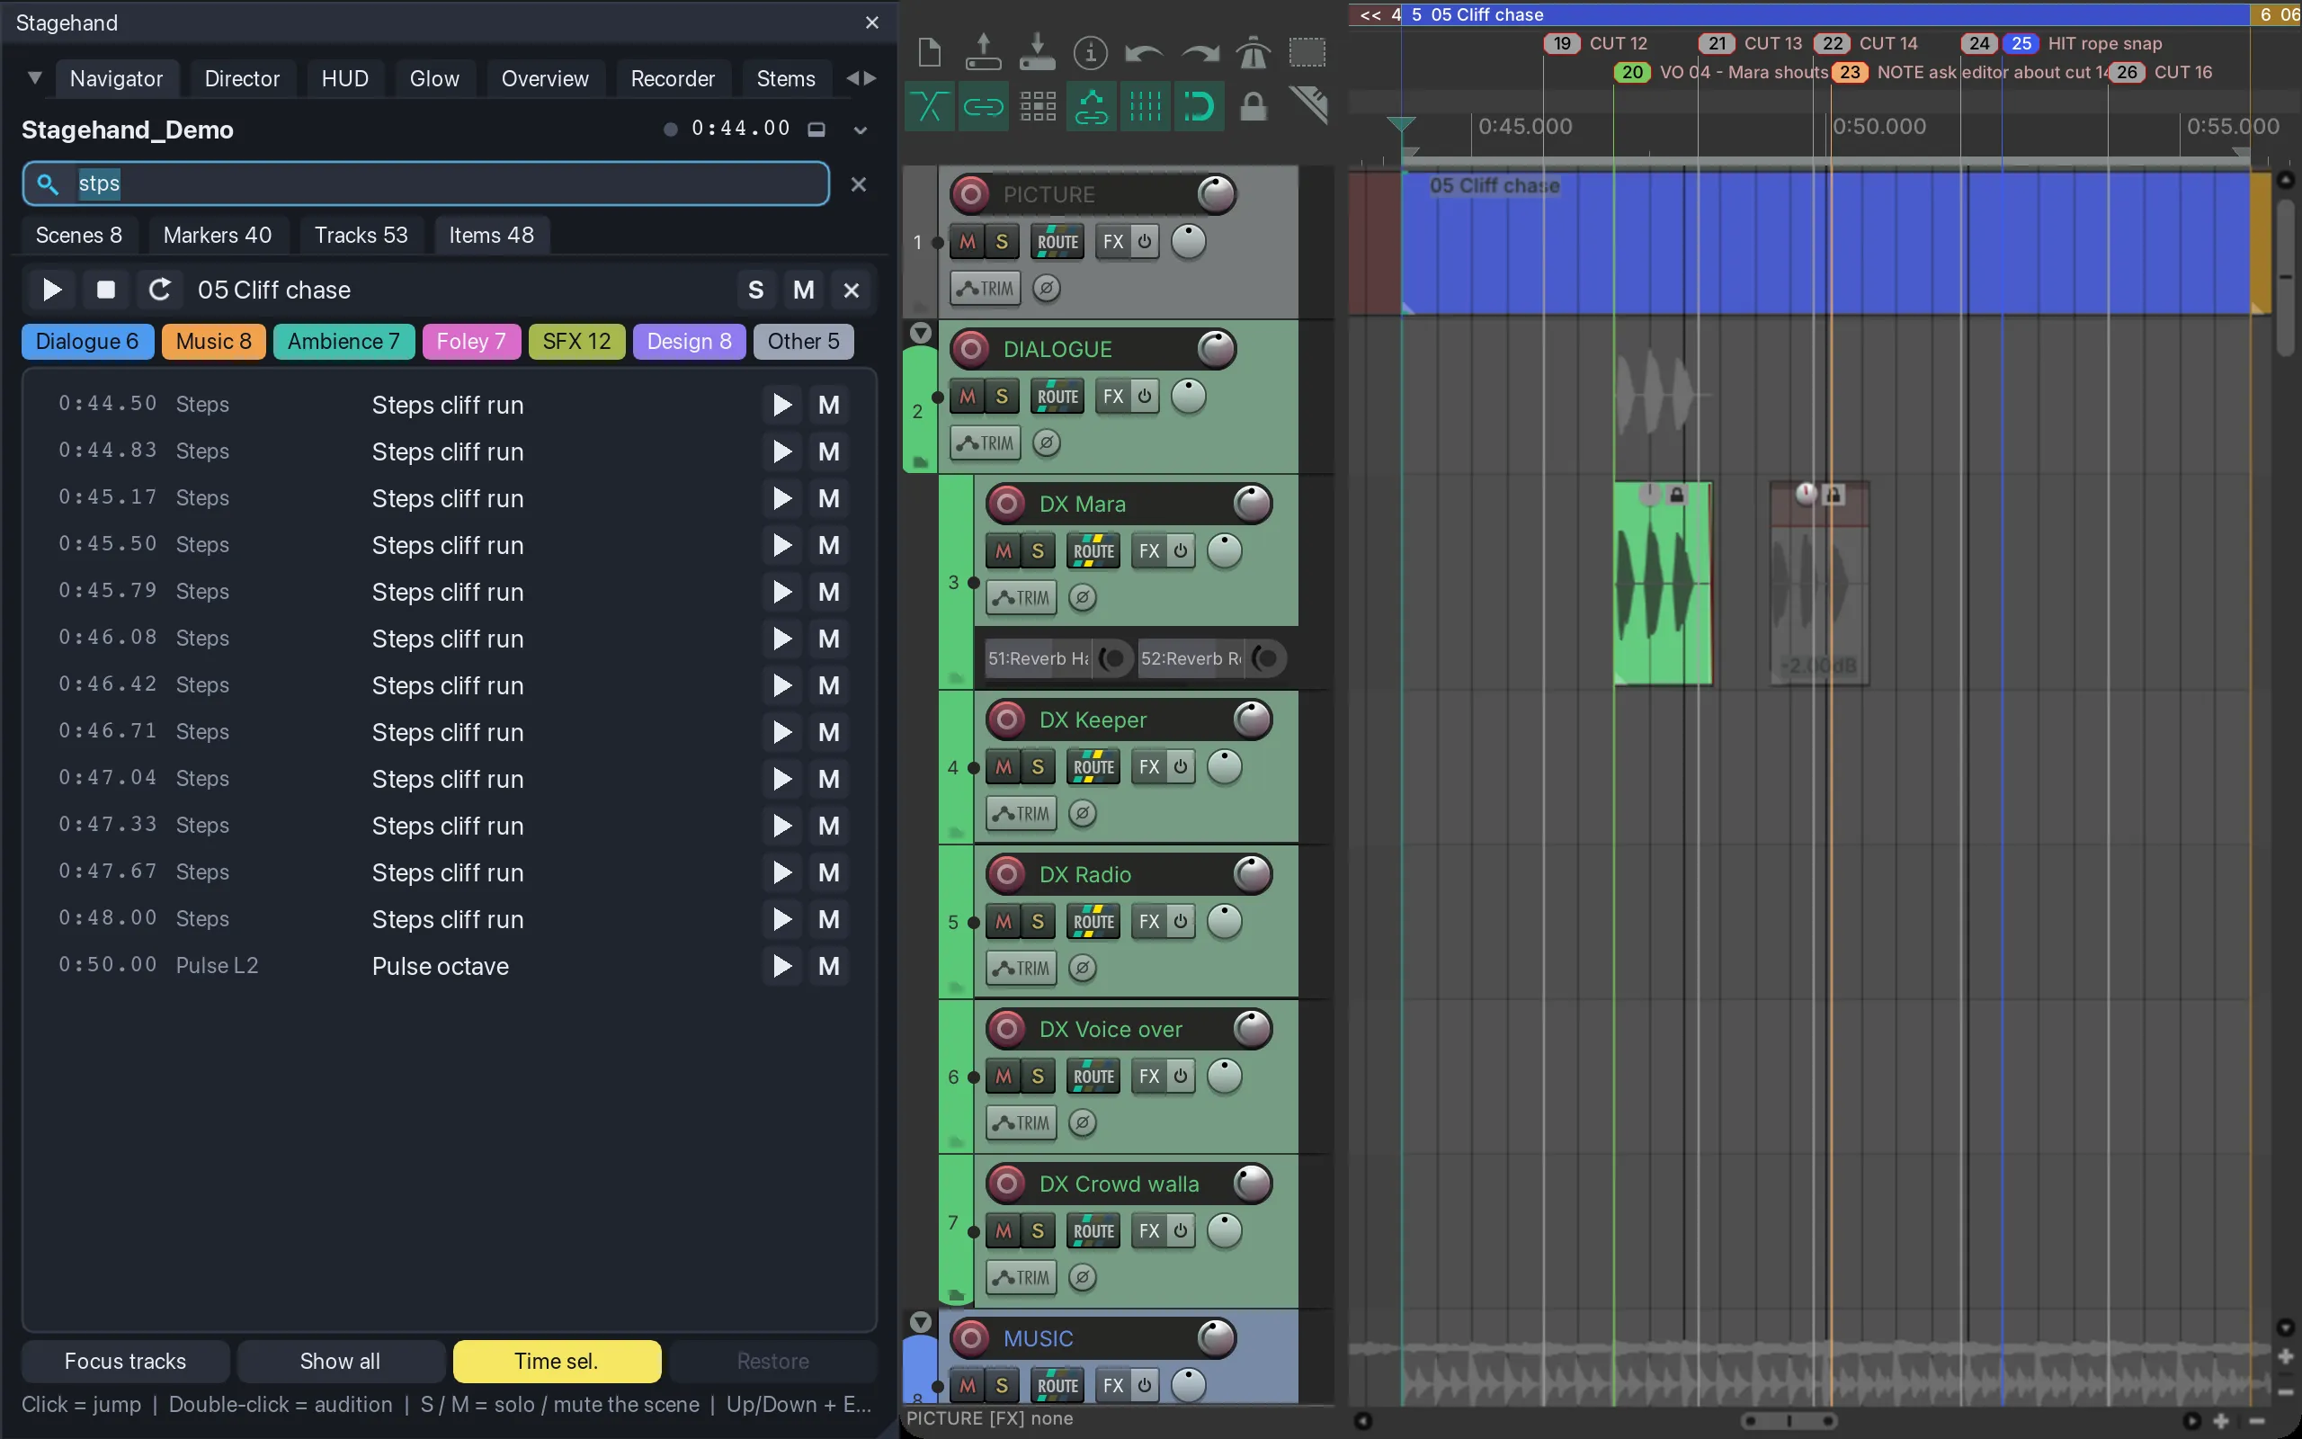Audition Pulse octave item play button
Viewport: 2302px width, 1439px height.
[782, 966]
